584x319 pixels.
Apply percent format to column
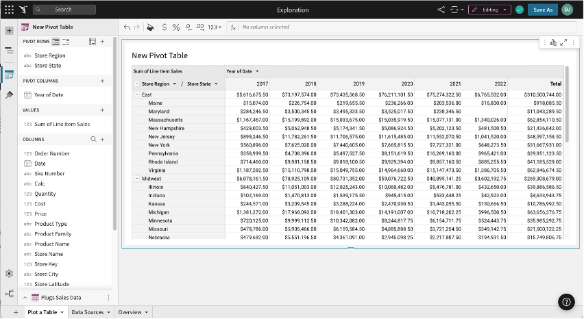click(176, 27)
